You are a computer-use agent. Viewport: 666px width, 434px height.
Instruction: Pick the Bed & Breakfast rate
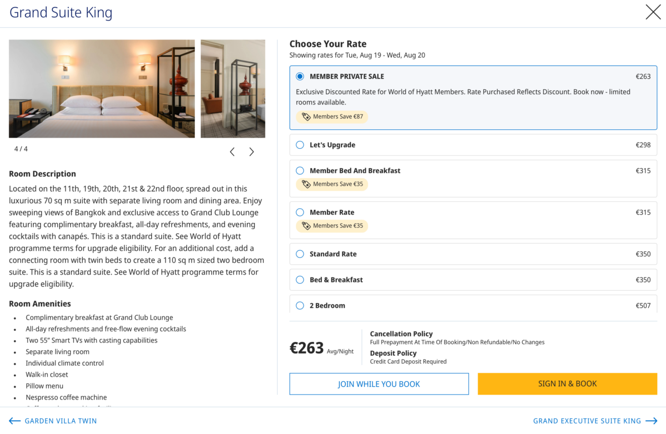tap(300, 280)
